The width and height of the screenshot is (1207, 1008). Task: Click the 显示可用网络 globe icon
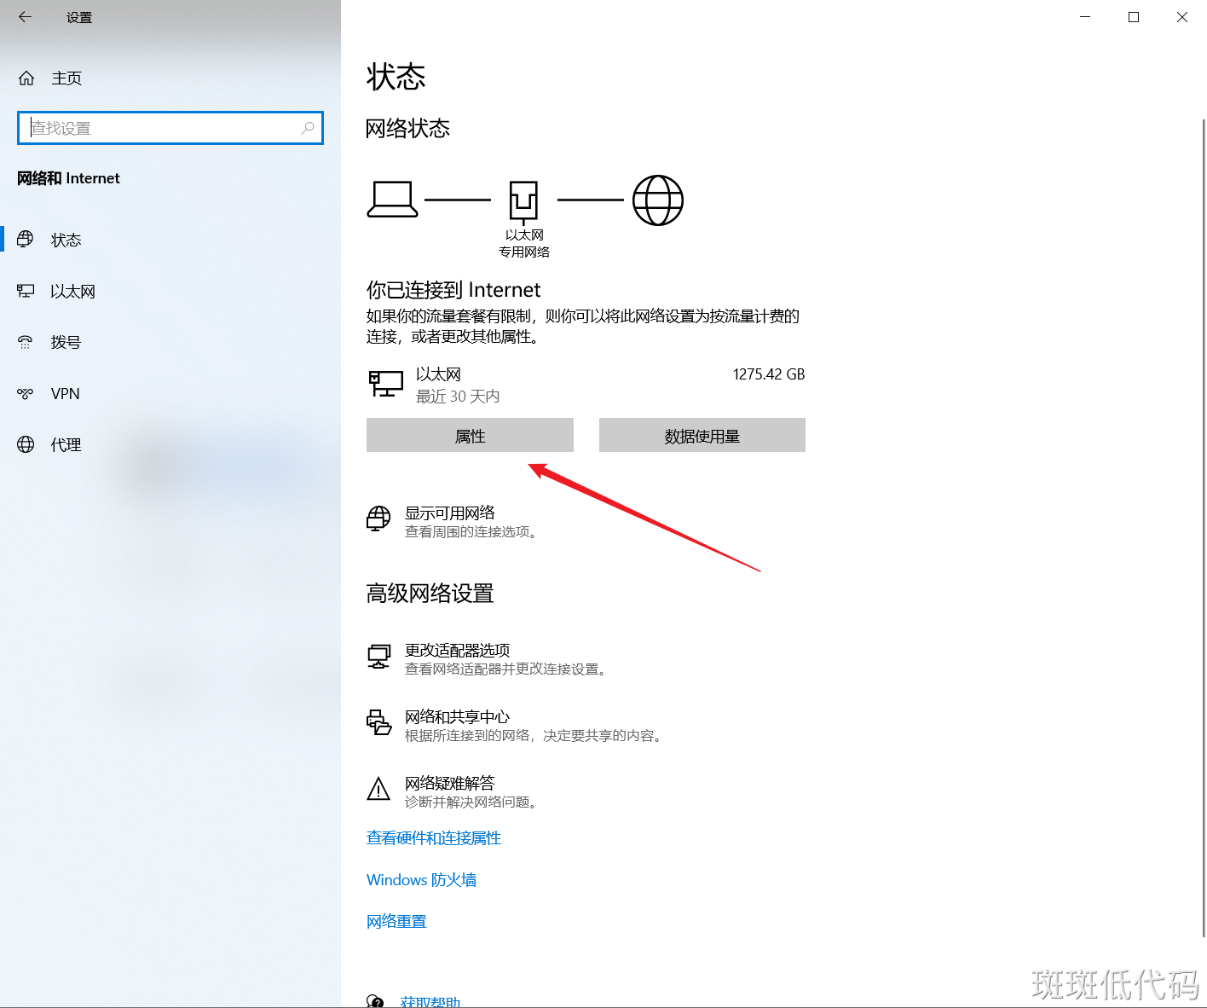pyautogui.click(x=378, y=518)
